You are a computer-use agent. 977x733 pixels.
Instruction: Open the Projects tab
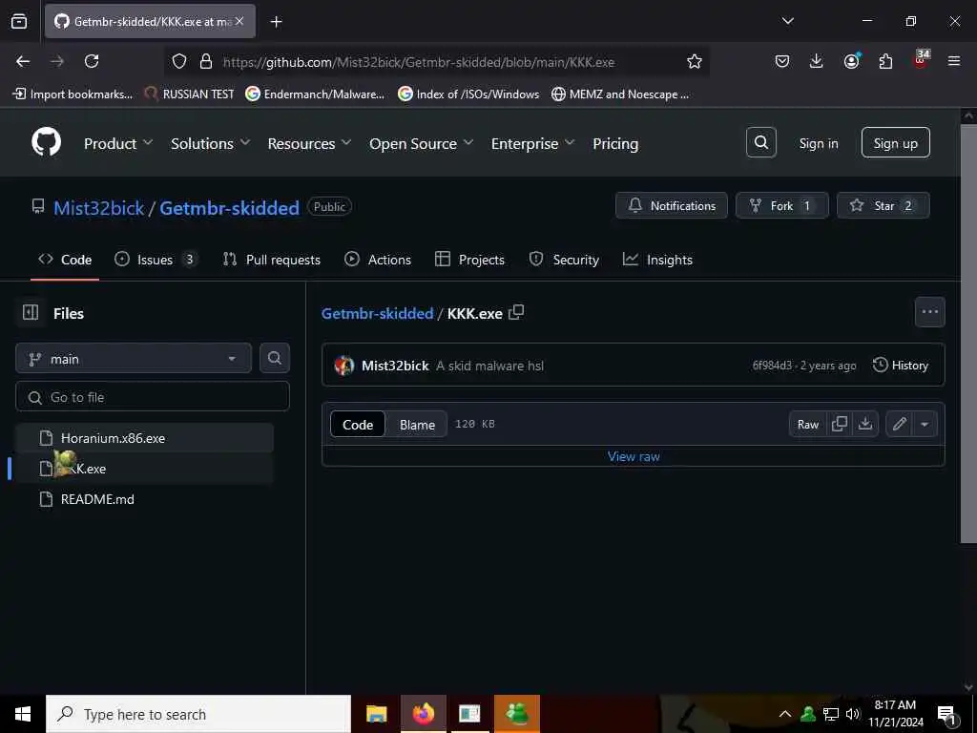click(x=469, y=260)
